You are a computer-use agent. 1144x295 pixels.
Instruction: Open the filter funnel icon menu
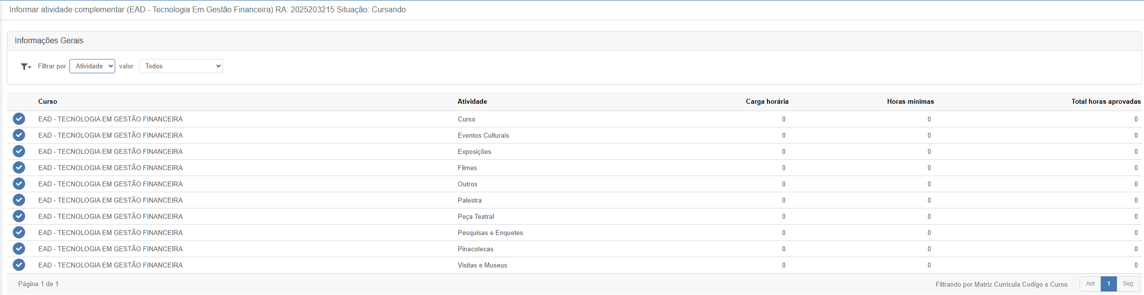(x=26, y=66)
